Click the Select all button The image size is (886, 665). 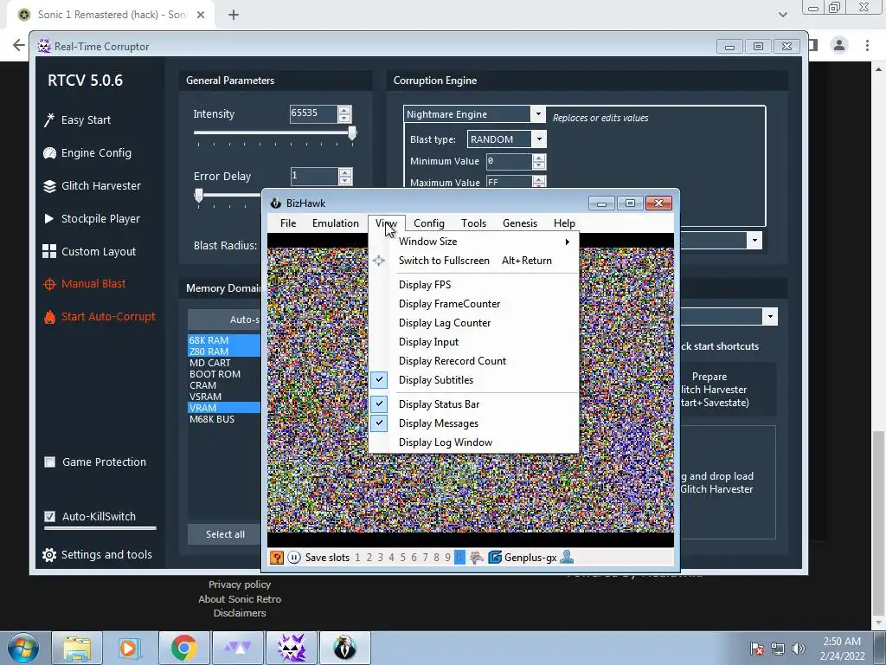coord(224,534)
